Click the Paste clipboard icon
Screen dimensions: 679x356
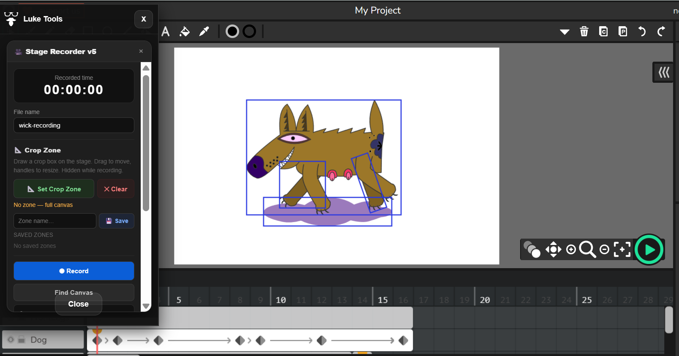click(622, 32)
